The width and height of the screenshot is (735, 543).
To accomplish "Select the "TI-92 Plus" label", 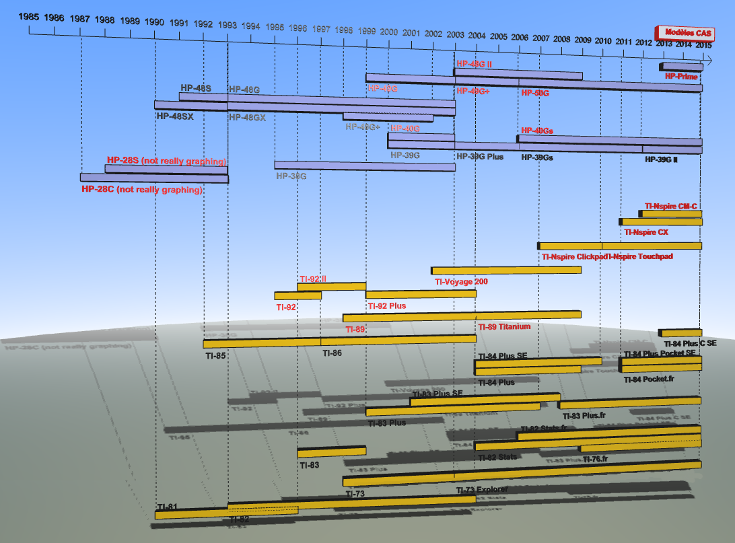I will (387, 305).
